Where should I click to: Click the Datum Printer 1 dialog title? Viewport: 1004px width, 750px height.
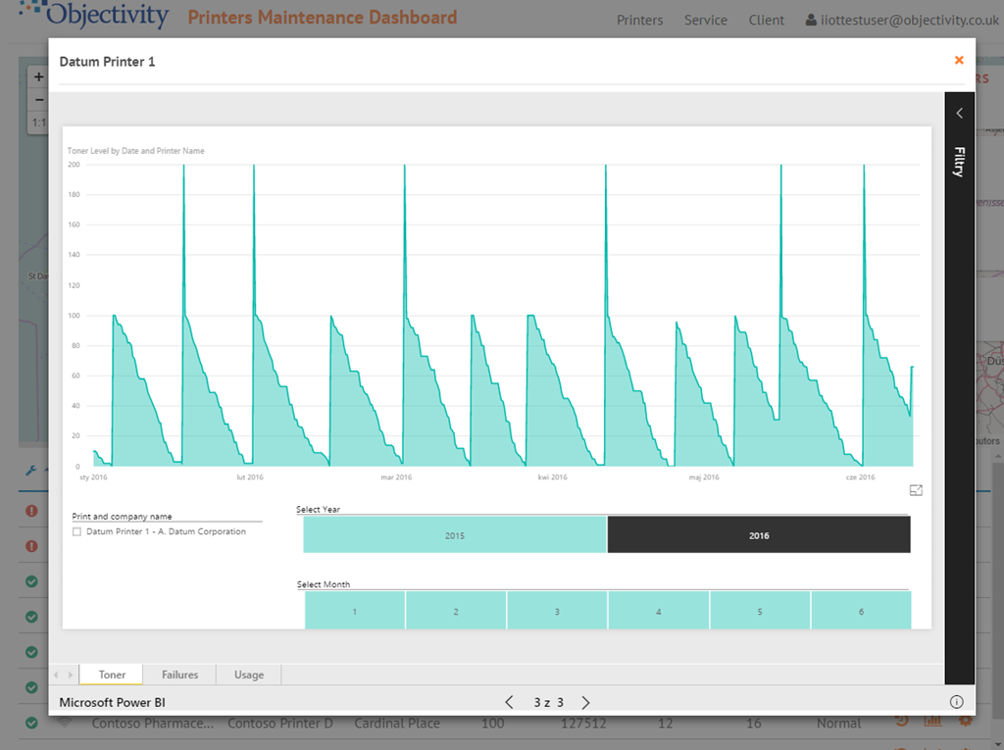tap(107, 62)
